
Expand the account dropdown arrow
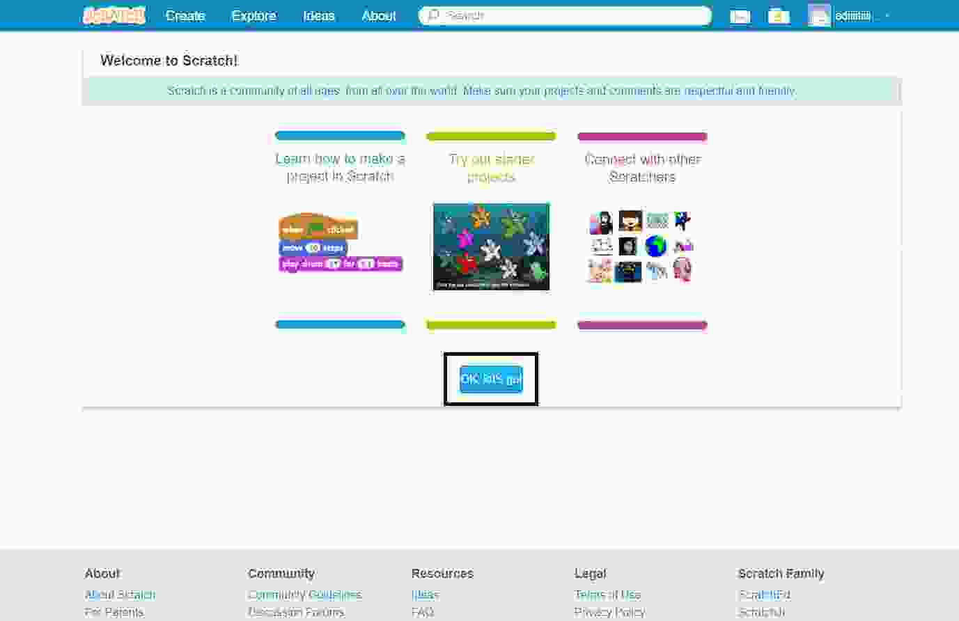click(887, 16)
